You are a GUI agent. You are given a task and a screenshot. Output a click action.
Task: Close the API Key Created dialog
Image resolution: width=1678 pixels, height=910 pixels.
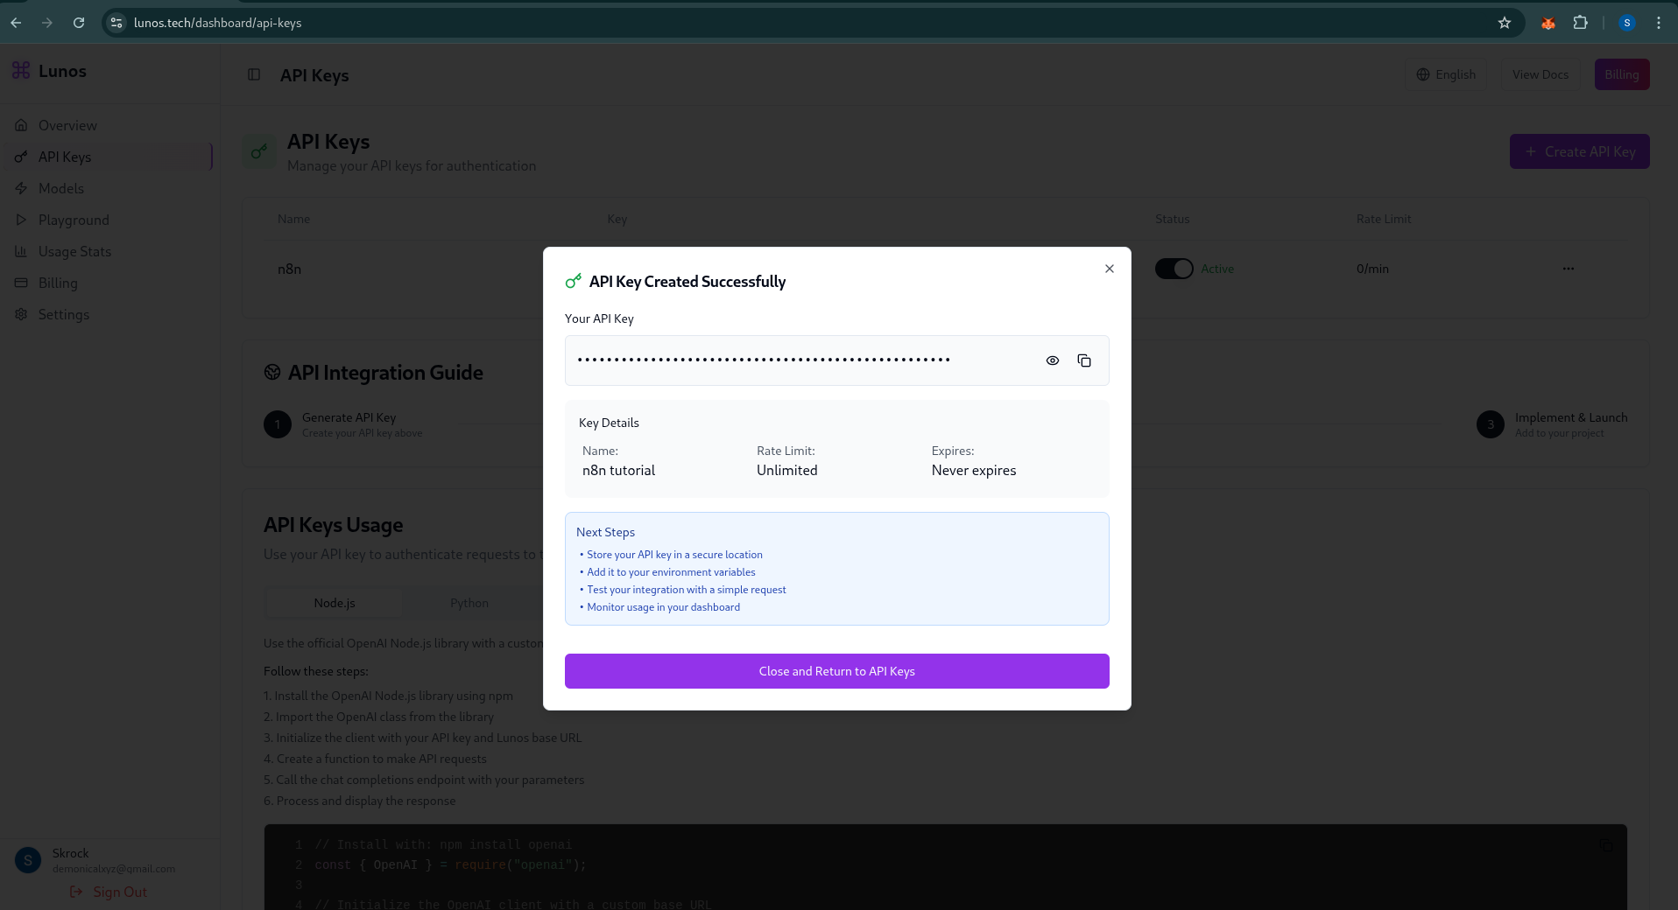click(x=1110, y=269)
